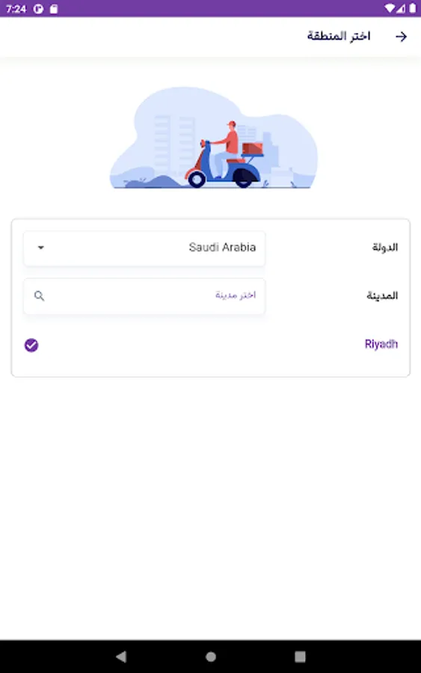Focus the city search input field
421x673 pixels.
(x=144, y=296)
